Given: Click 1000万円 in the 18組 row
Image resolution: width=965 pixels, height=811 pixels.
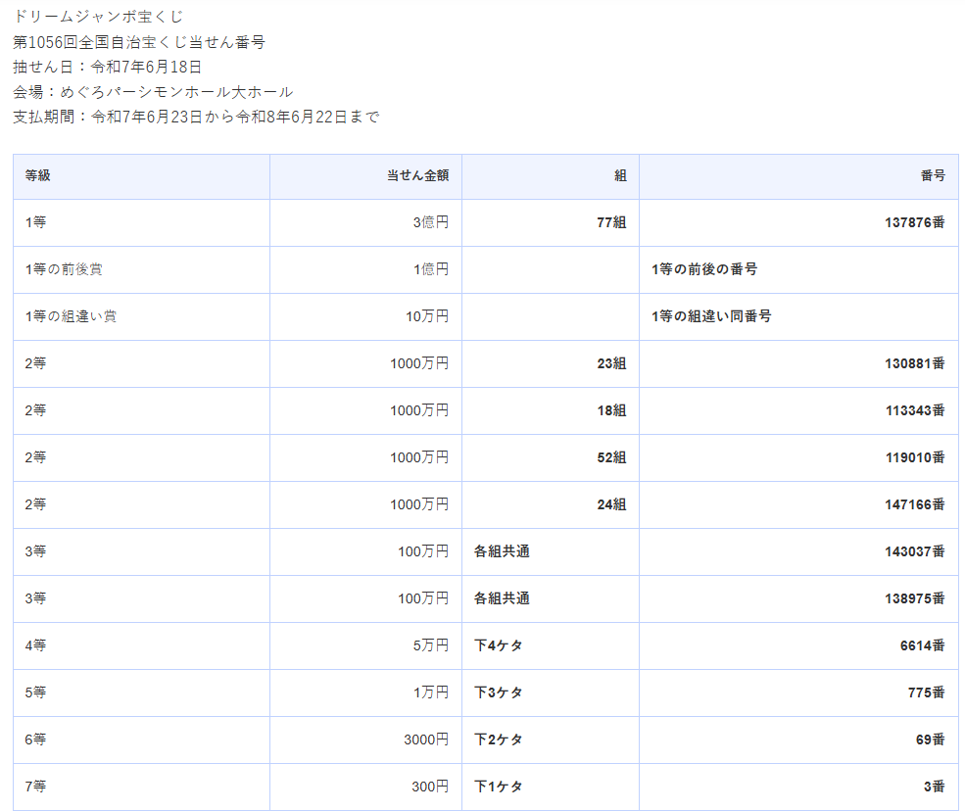Looking at the screenshot, I should click(x=419, y=410).
